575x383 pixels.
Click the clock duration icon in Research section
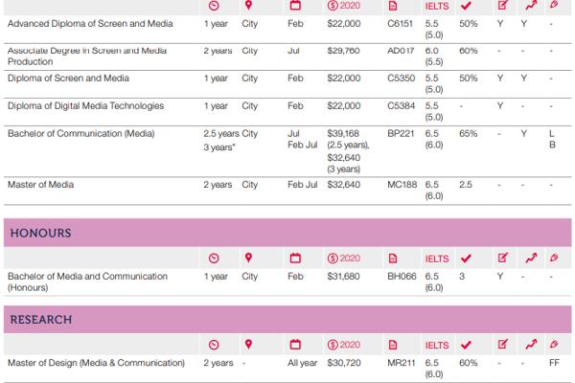pos(213,344)
